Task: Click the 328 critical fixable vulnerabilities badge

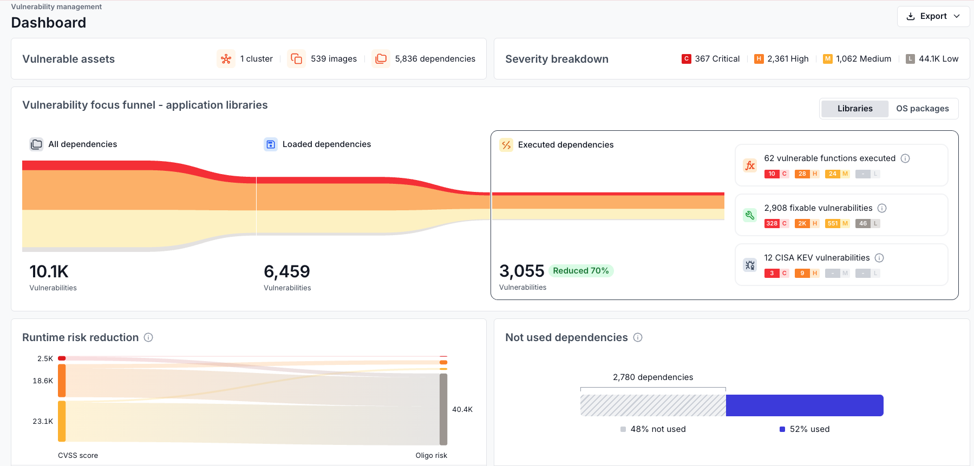Action: (x=776, y=223)
